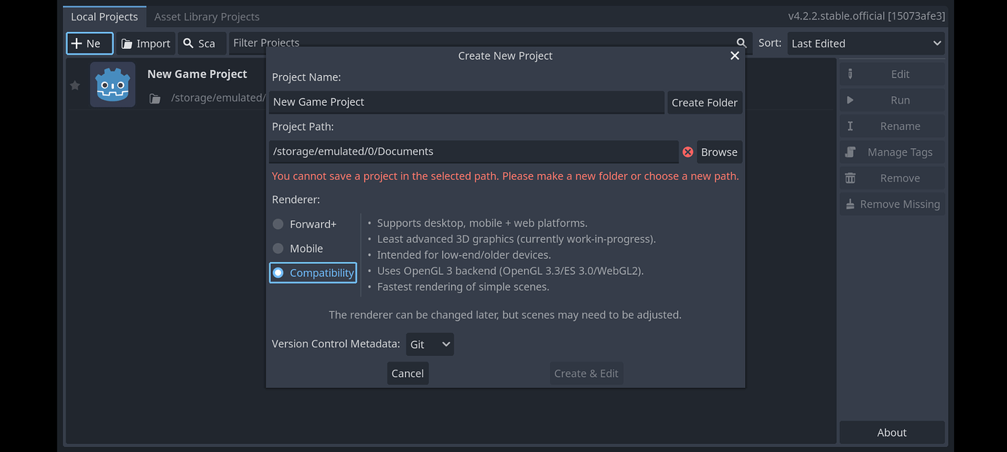Open the Version Control Metadata dropdown
This screenshot has width=1007, height=452.
(430, 344)
